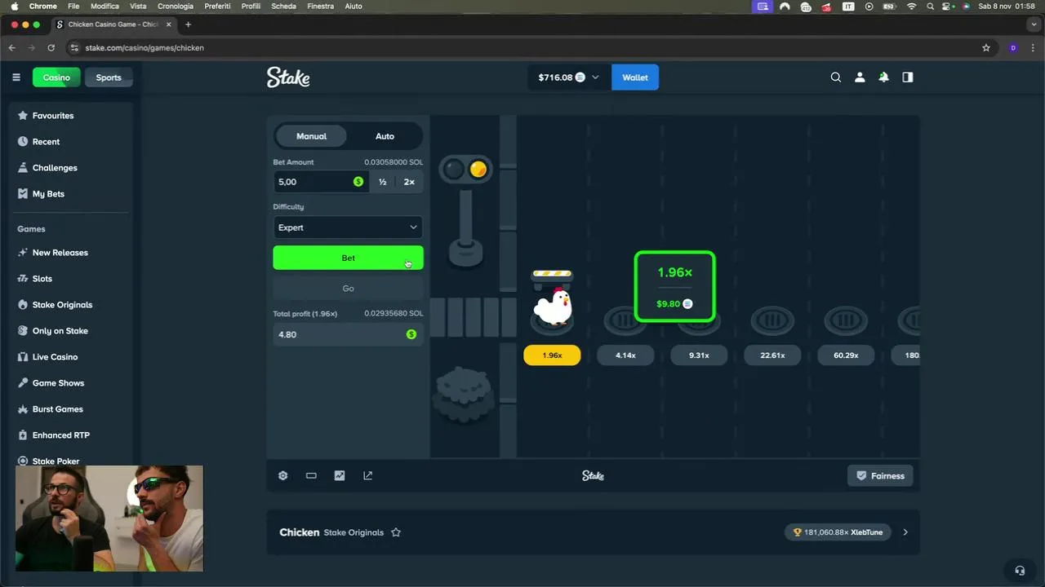Click the 60.29x multiplier tile
The width and height of the screenshot is (1045, 587).
click(x=846, y=355)
